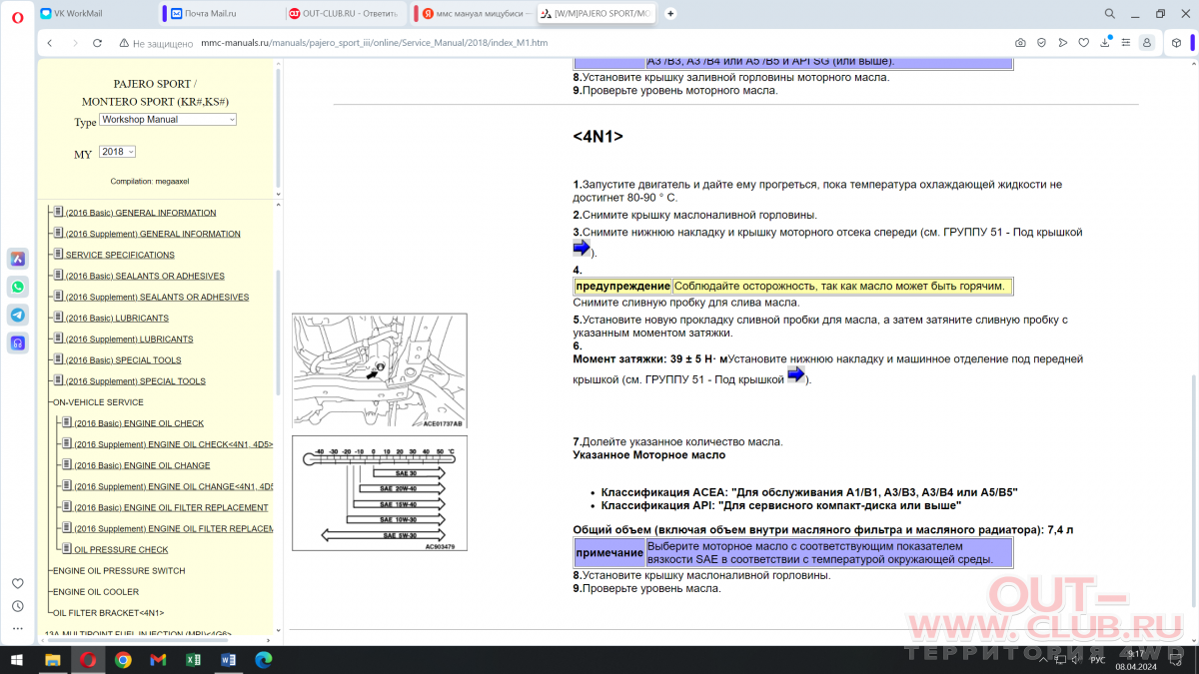1199x674 pixels.
Task: Open SERVICE SPECIFICATIONS section
Action: [120, 255]
